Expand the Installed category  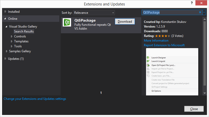pyautogui.click(x=5, y=11)
